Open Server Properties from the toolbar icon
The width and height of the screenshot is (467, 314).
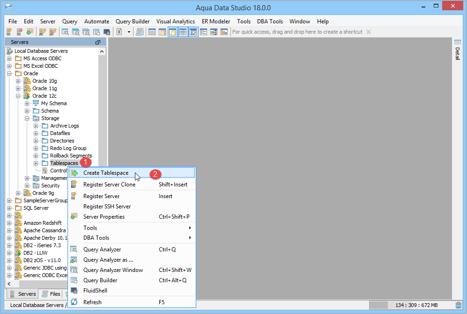point(30,32)
